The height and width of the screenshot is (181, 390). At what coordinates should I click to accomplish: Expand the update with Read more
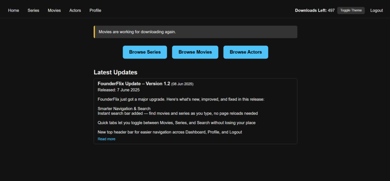106,139
